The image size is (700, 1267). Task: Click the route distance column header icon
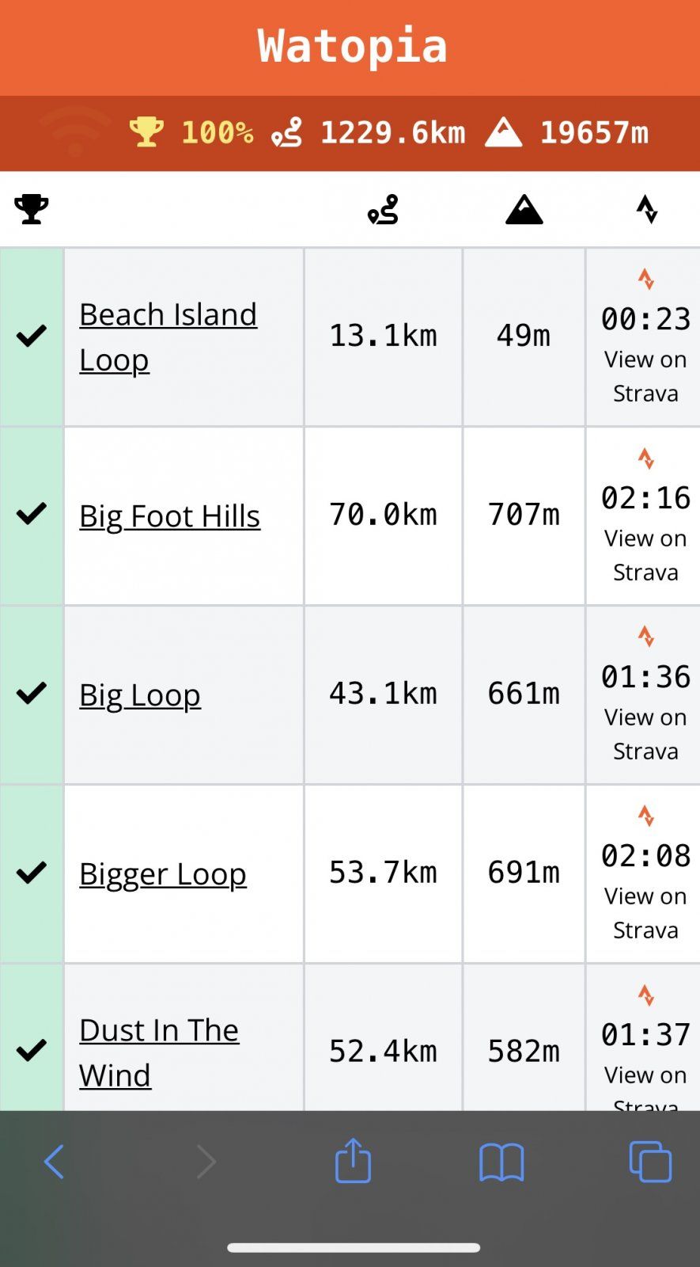pyautogui.click(x=384, y=210)
